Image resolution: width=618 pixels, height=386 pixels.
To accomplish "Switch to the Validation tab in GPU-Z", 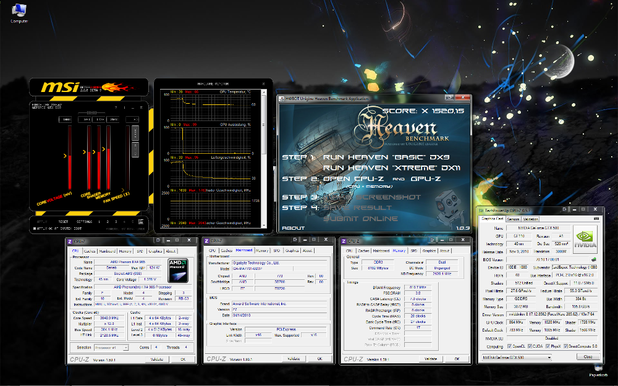I will coord(530,219).
